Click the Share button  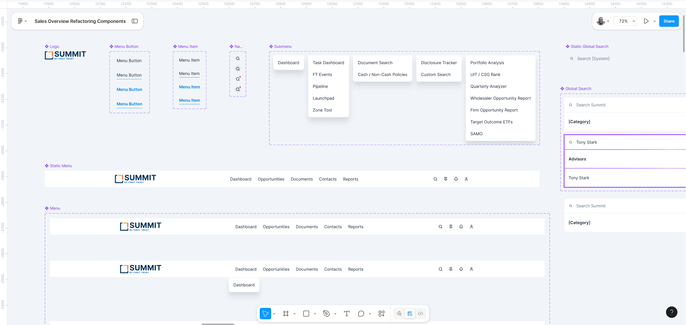(668, 21)
